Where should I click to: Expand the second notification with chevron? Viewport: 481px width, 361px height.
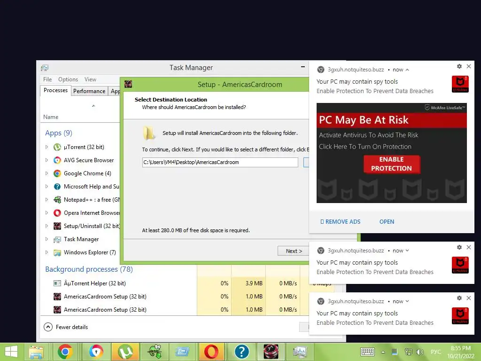point(407,251)
